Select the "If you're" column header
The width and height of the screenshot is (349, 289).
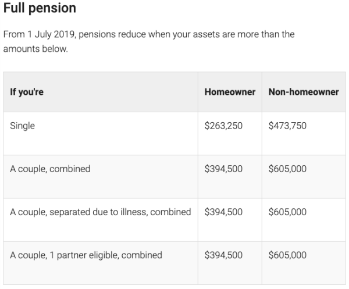[x=27, y=92]
